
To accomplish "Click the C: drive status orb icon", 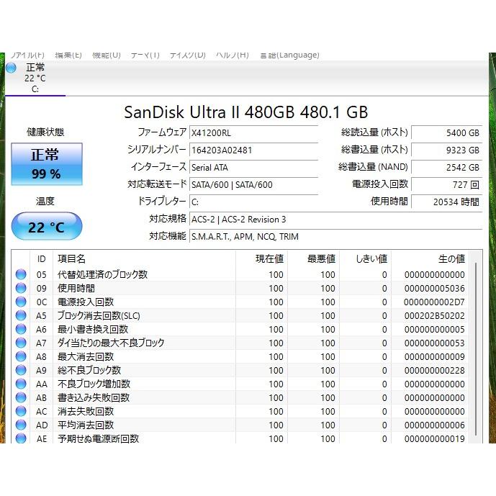I will (11, 68).
